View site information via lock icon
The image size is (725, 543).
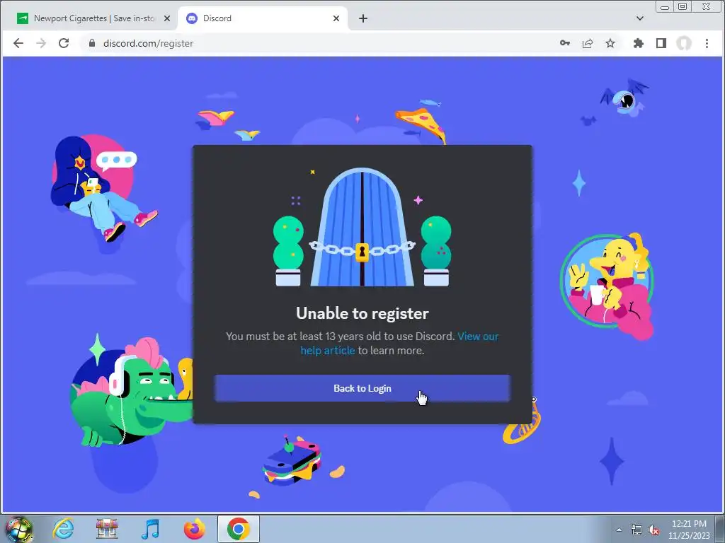click(x=92, y=43)
